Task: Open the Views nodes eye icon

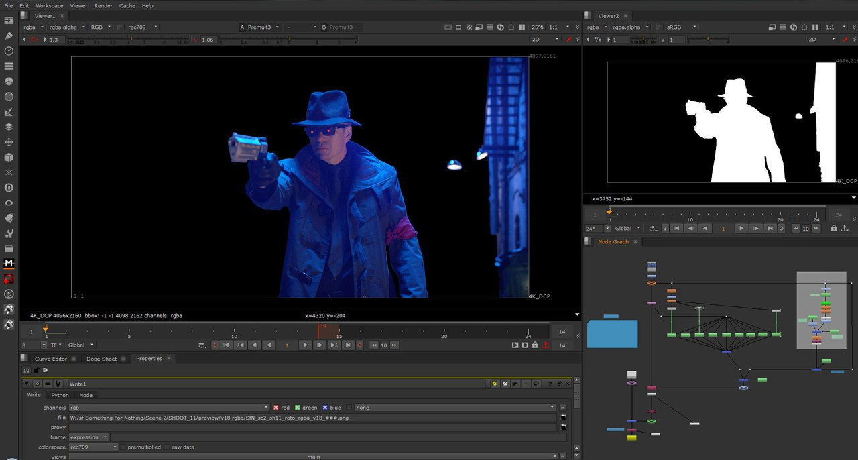Action: (x=9, y=203)
